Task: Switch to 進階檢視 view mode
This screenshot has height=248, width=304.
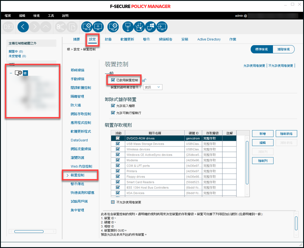Action: pyautogui.click(x=283, y=49)
